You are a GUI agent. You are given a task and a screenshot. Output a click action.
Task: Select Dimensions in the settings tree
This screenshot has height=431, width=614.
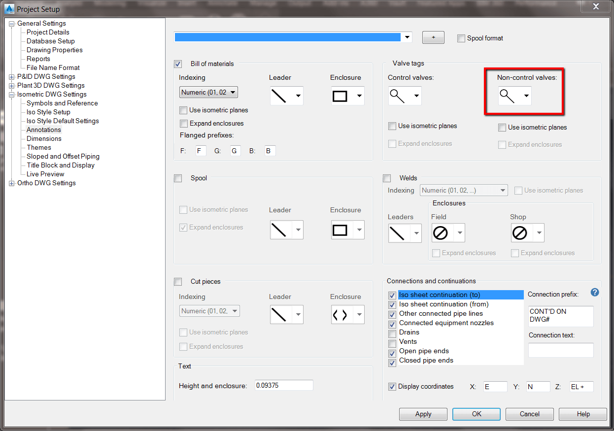tap(44, 138)
